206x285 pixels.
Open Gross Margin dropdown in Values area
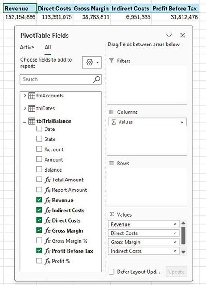click(x=175, y=242)
